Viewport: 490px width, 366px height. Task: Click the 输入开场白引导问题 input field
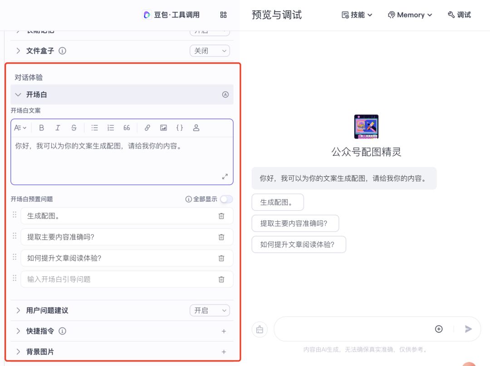118,279
